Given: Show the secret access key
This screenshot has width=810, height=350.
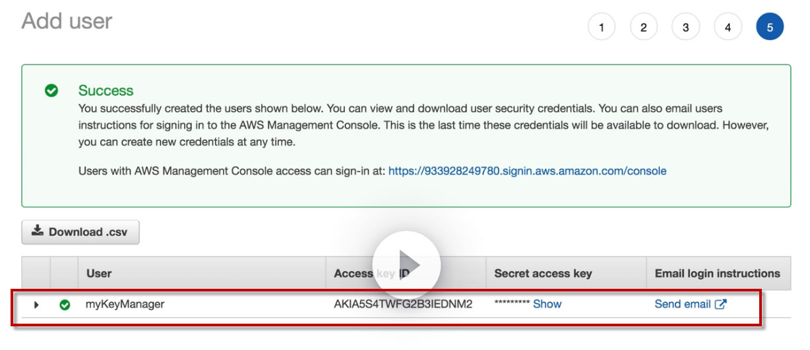Looking at the screenshot, I should [547, 304].
